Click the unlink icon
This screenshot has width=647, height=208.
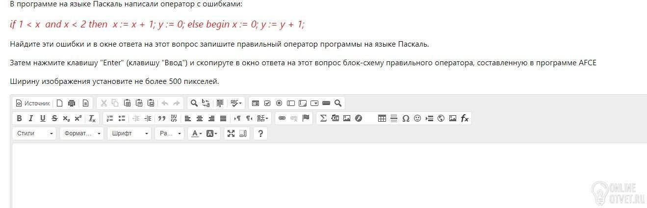tap(293, 118)
